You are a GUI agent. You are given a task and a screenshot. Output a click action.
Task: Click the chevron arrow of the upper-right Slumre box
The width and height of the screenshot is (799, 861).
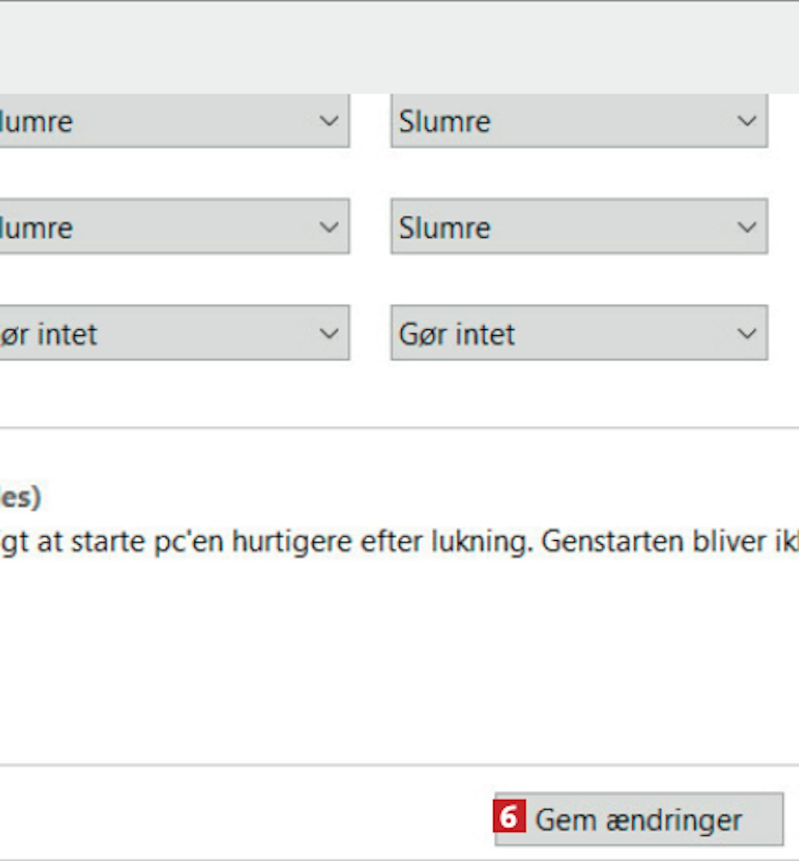click(x=747, y=121)
